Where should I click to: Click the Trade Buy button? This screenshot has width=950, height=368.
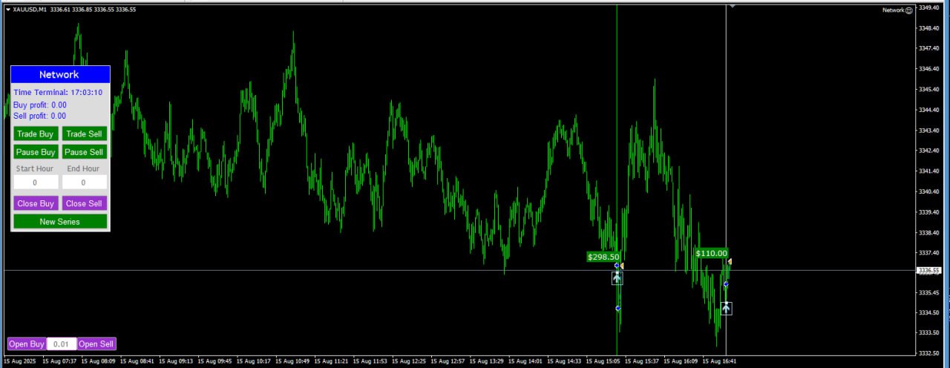pos(36,134)
